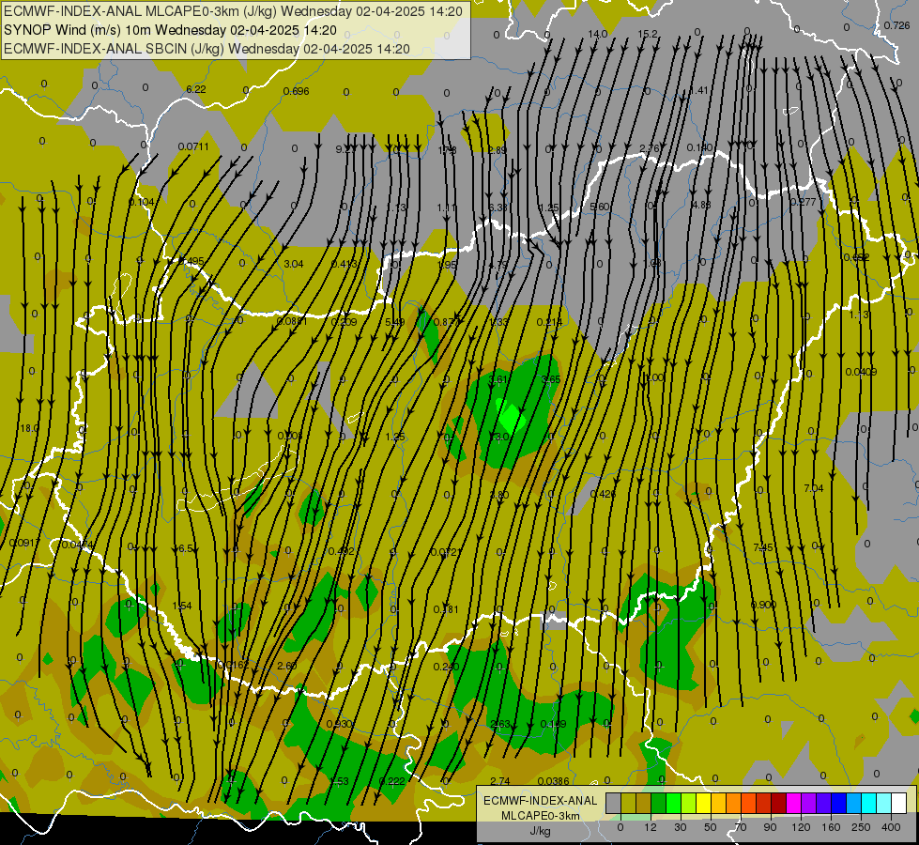Click the map value 0.0711
The width and height of the screenshot is (919, 845).
[193, 146]
